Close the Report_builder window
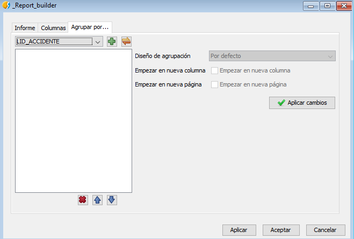This screenshot has width=354, height=239. click(344, 6)
